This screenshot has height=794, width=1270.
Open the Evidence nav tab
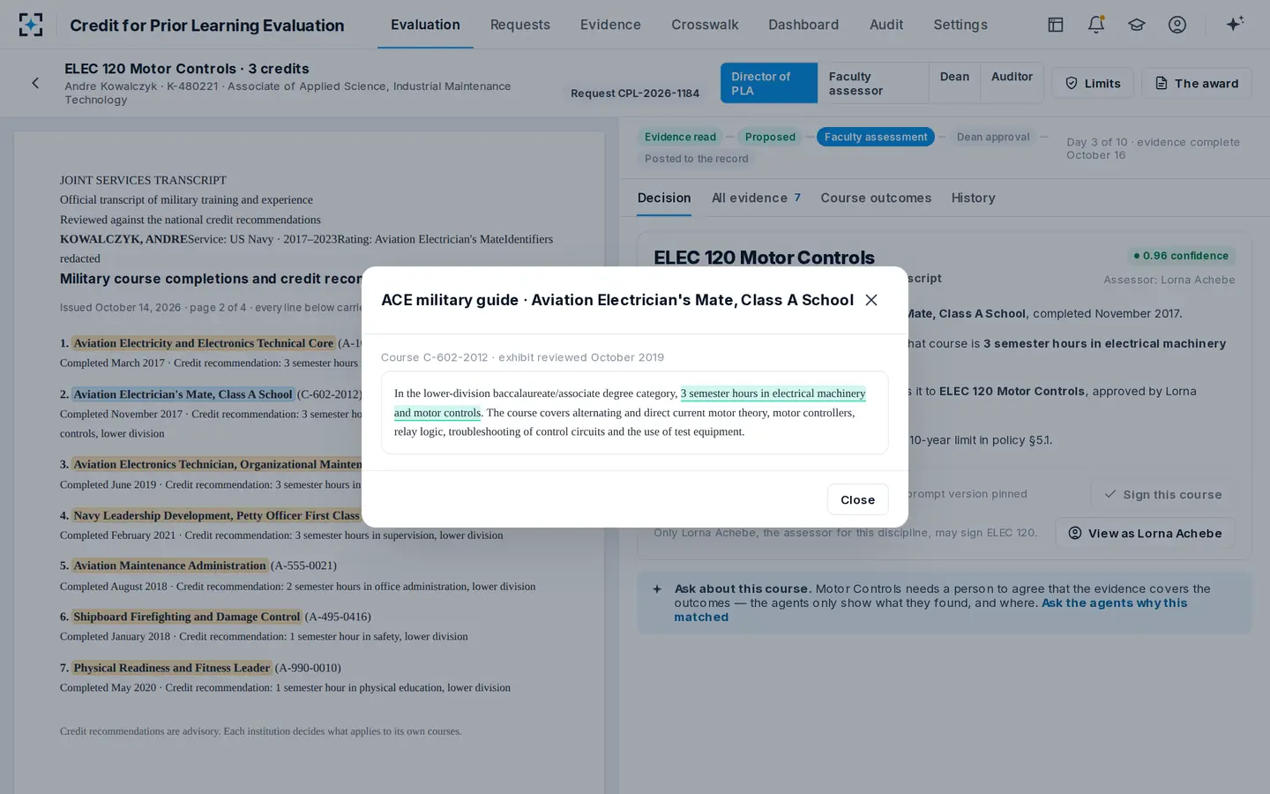tap(610, 25)
